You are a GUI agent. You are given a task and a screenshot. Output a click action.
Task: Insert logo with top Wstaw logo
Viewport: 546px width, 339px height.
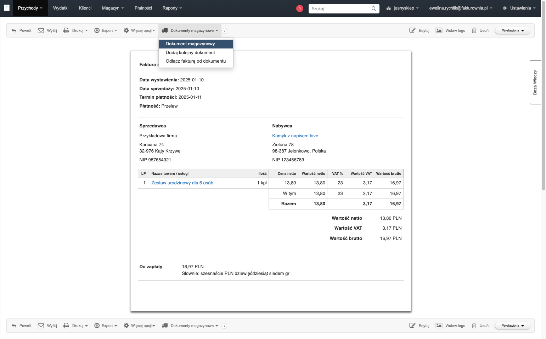[x=451, y=30]
